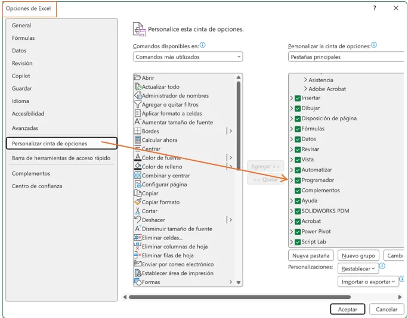Screen dimensions: 408x318
Task: Click the Nuevo grupo button
Action: [x=358, y=255]
